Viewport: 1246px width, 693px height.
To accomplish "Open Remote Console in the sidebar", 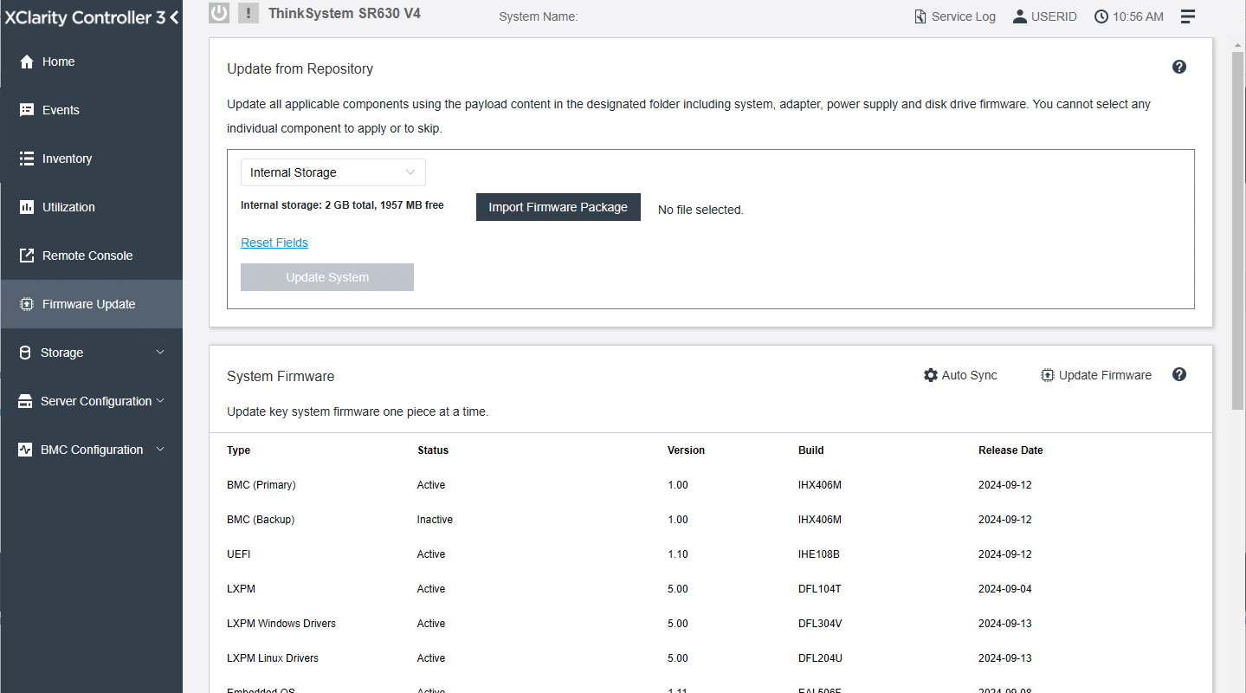I will (x=91, y=256).
